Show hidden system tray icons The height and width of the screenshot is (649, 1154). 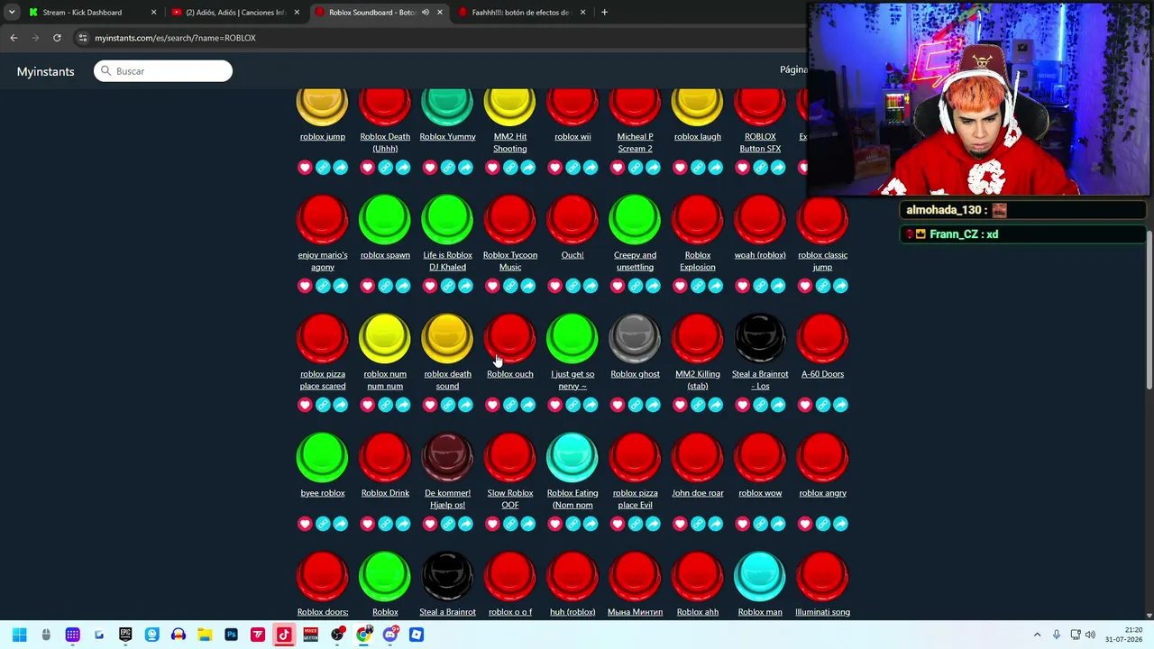1037,635
